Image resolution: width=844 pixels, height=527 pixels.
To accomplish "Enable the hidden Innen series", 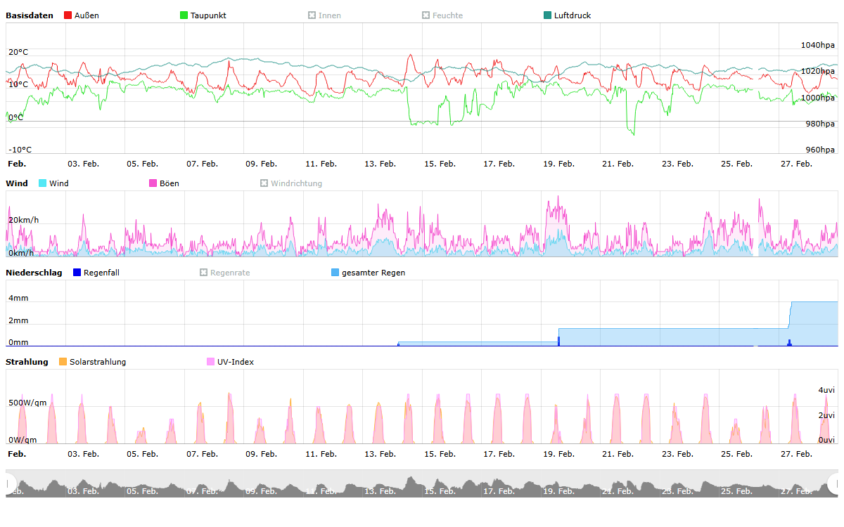I will (312, 15).
